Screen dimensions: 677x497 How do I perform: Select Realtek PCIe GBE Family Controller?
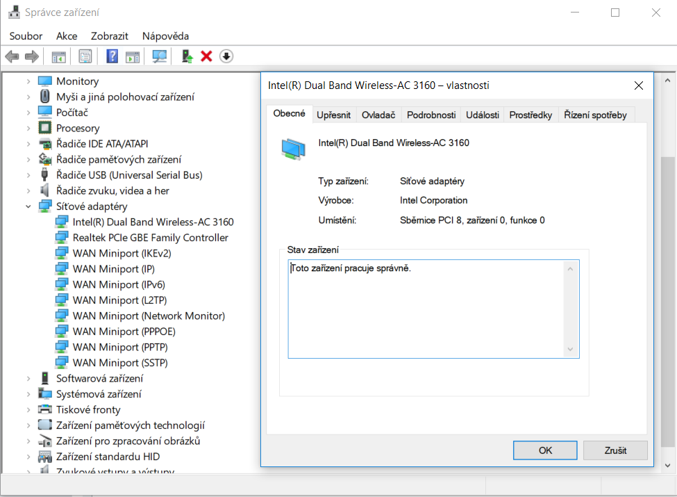click(x=150, y=238)
